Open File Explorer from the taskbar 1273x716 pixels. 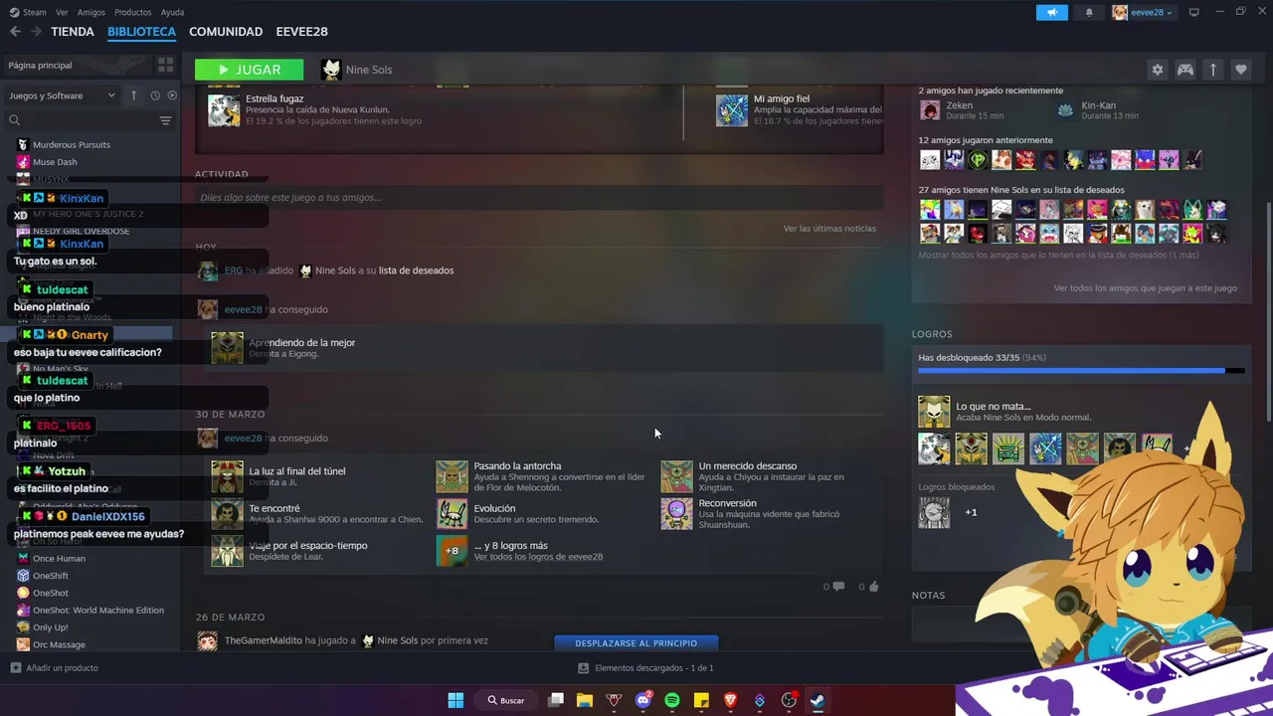585,701
